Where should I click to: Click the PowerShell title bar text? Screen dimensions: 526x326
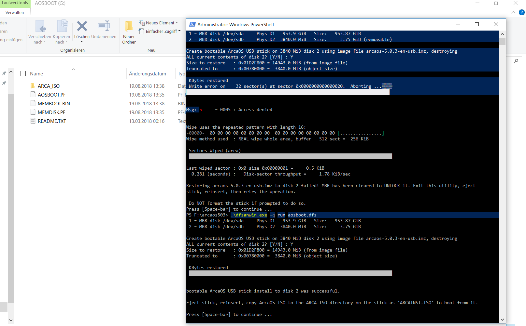235,24
